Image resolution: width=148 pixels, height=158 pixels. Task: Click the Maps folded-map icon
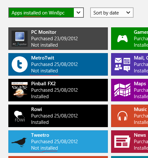coord(122,90)
